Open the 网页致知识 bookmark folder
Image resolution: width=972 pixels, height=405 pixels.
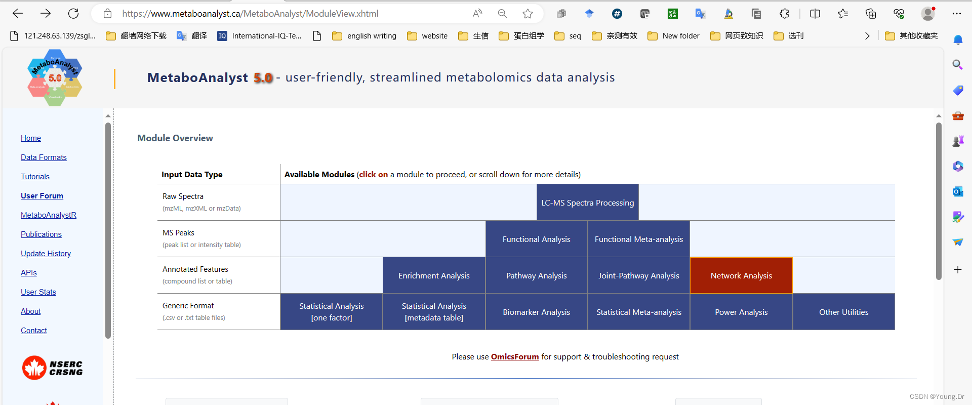(x=737, y=36)
